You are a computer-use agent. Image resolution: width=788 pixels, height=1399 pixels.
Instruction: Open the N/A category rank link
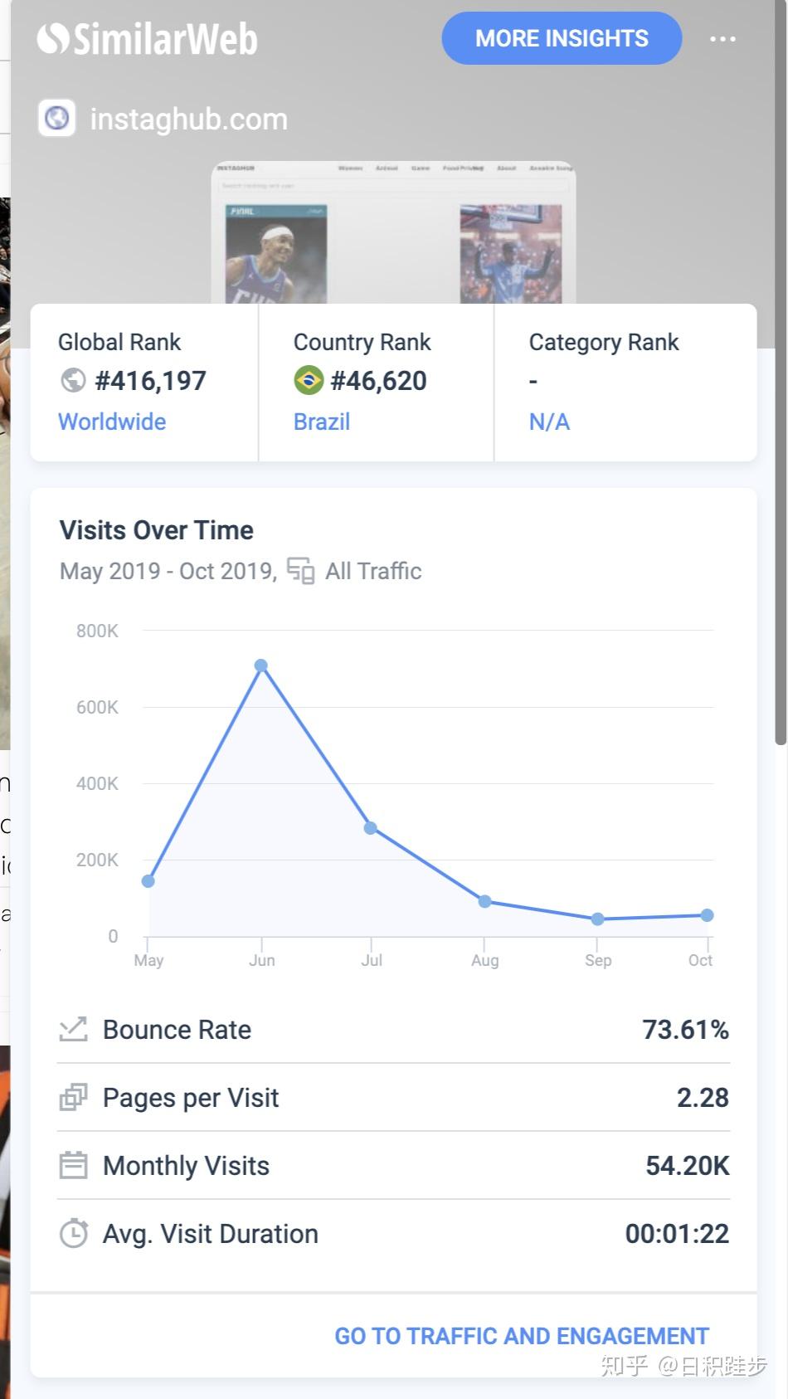pos(549,422)
